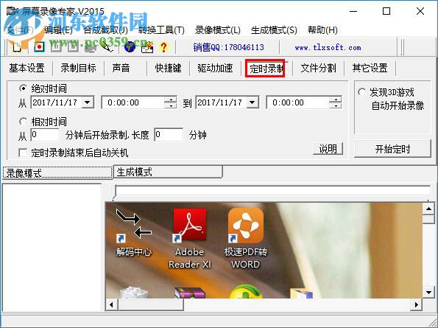This screenshot has width=438, height=328.
Task: Click the preview scroll left arrow
Action: [111, 304]
